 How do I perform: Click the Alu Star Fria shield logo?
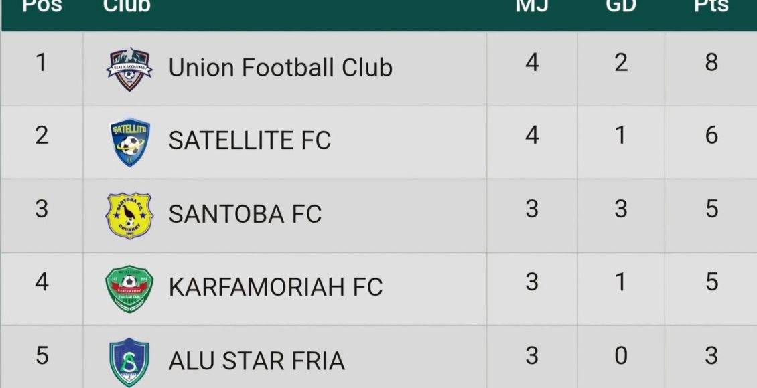(129, 362)
